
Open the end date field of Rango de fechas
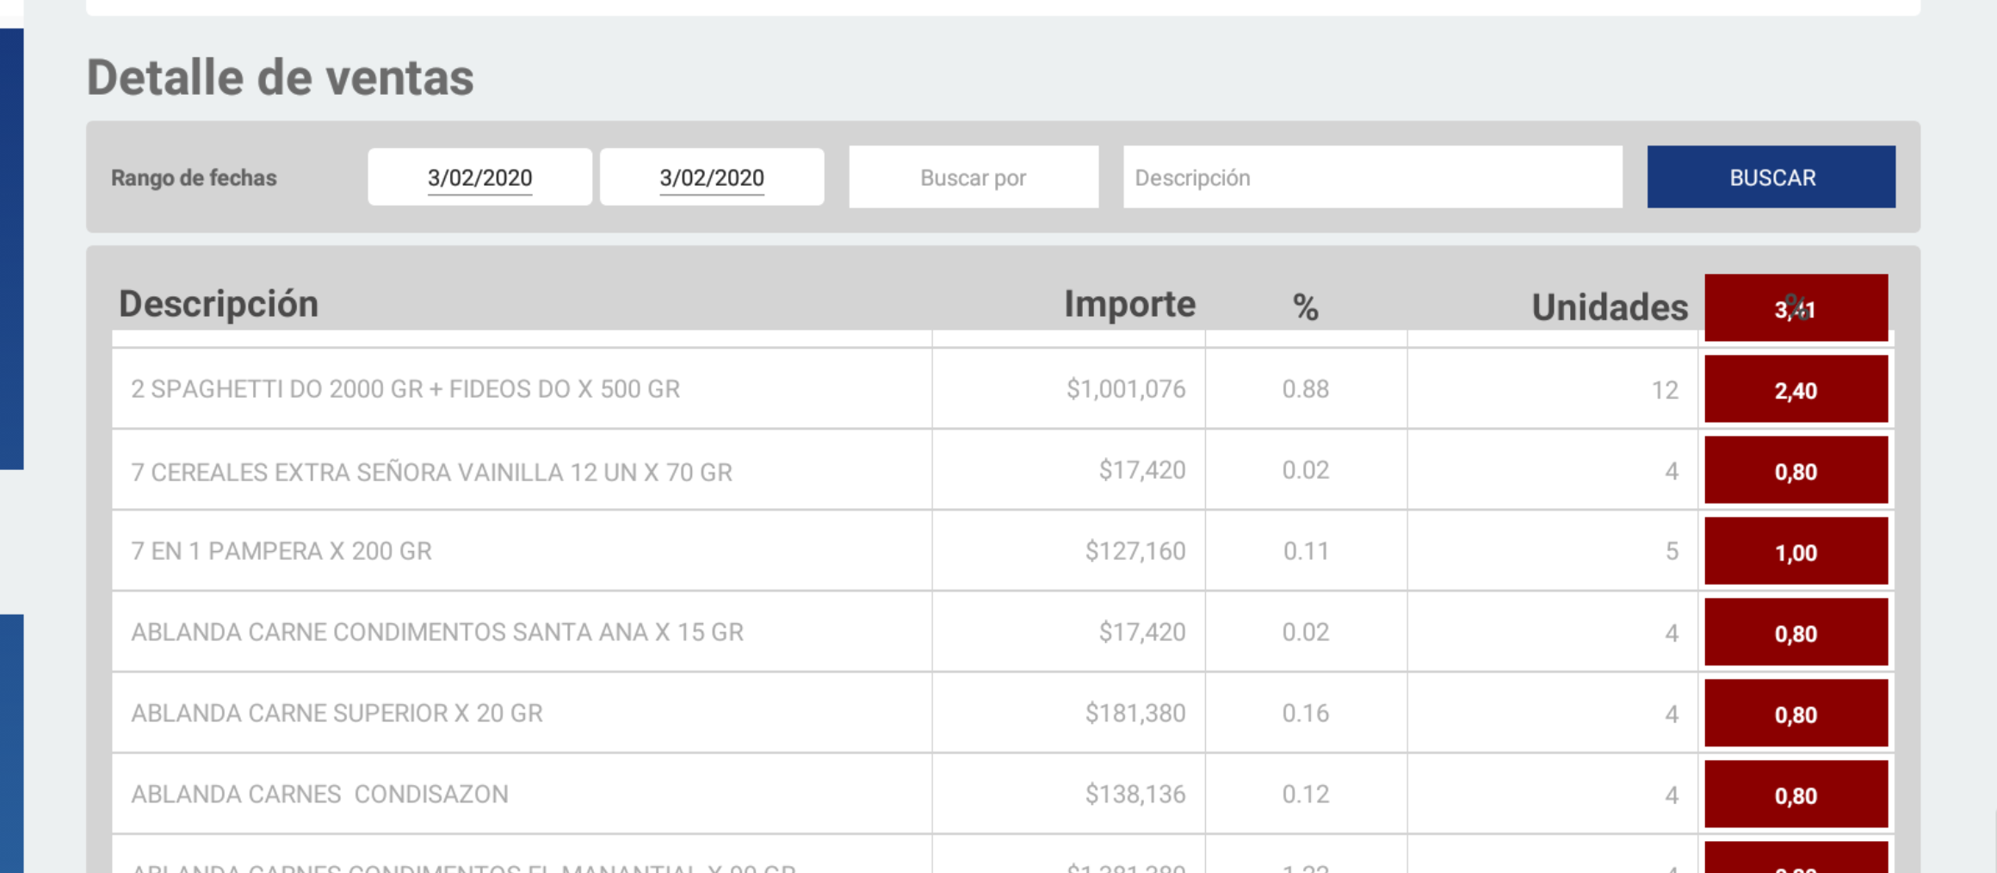[711, 177]
